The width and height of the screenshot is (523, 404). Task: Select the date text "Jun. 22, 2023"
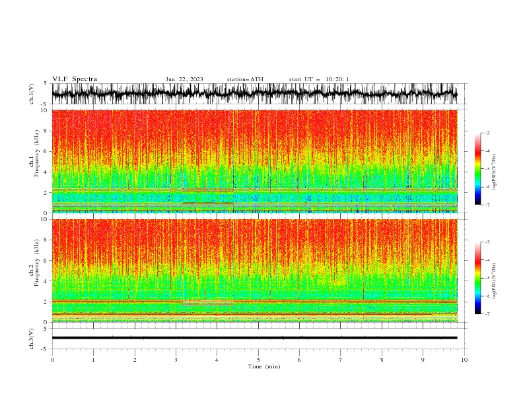(184, 79)
